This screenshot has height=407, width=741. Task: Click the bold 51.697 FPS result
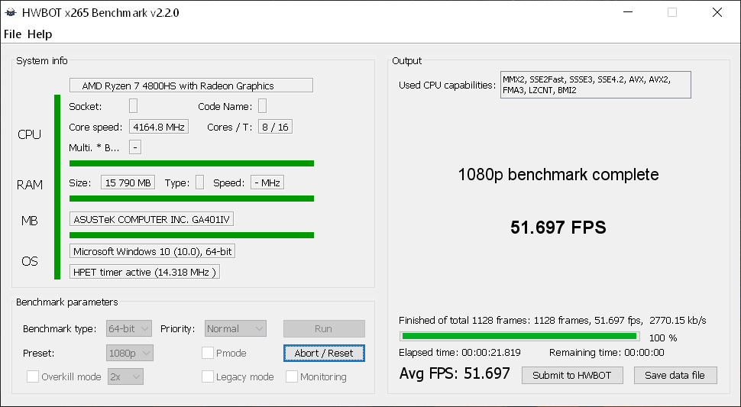click(x=558, y=228)
